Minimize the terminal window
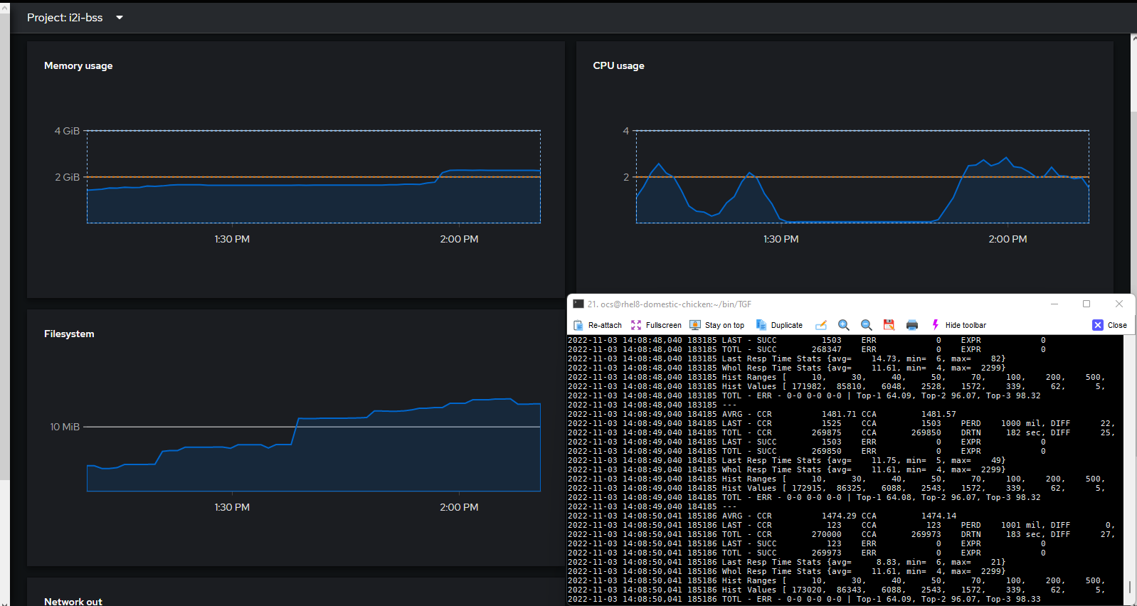This screenshot has width=1137, height=606. coord(1054,304)
